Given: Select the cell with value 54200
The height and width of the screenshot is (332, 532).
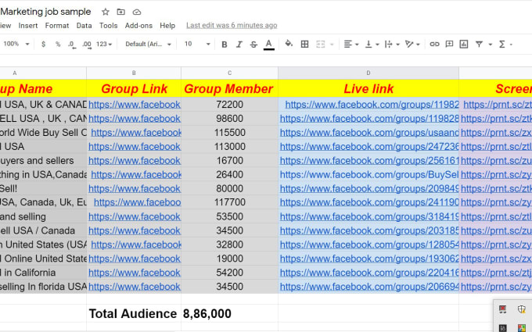Looking at the screenshot, I should point(229,273).
